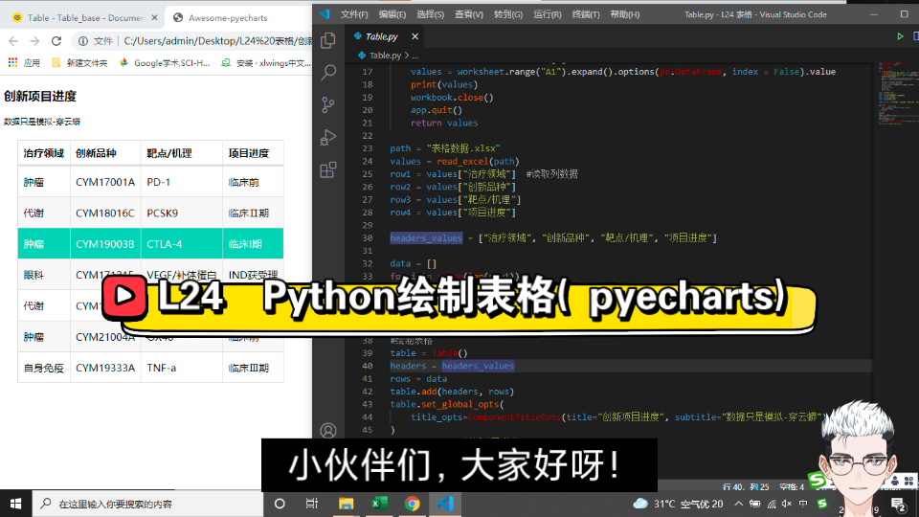
Task: Open the notification center icon
Action: coord(897,505)
